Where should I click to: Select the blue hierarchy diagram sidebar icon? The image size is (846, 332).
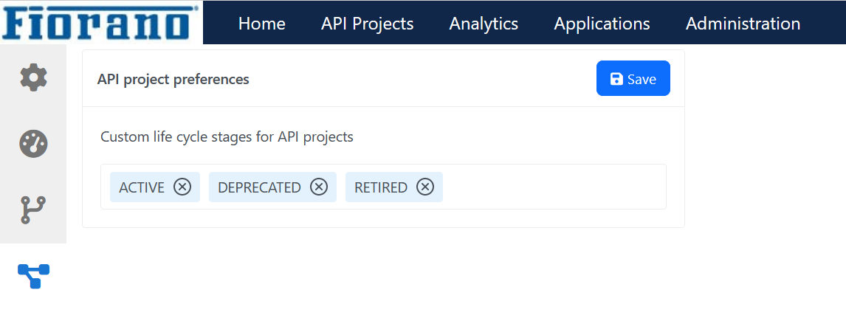[33, 276]
